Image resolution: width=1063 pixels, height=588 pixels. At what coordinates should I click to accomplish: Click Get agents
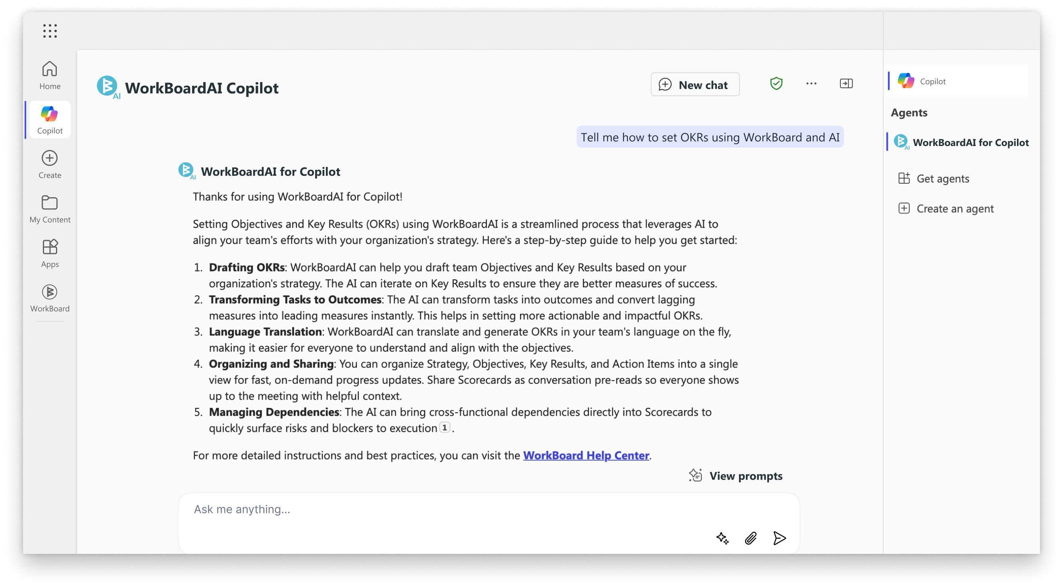click(934, 179)
